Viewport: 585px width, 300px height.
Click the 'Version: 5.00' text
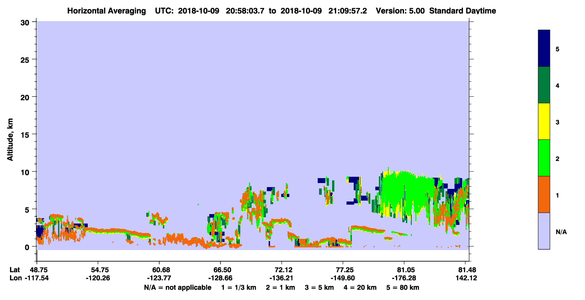pyautogui.click(x=401, y=11)
